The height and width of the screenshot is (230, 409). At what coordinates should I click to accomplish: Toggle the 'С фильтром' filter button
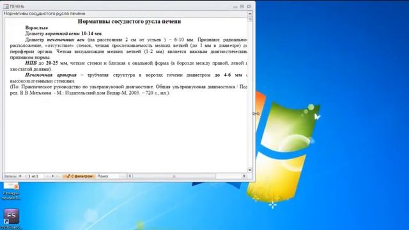coord(79,176)
